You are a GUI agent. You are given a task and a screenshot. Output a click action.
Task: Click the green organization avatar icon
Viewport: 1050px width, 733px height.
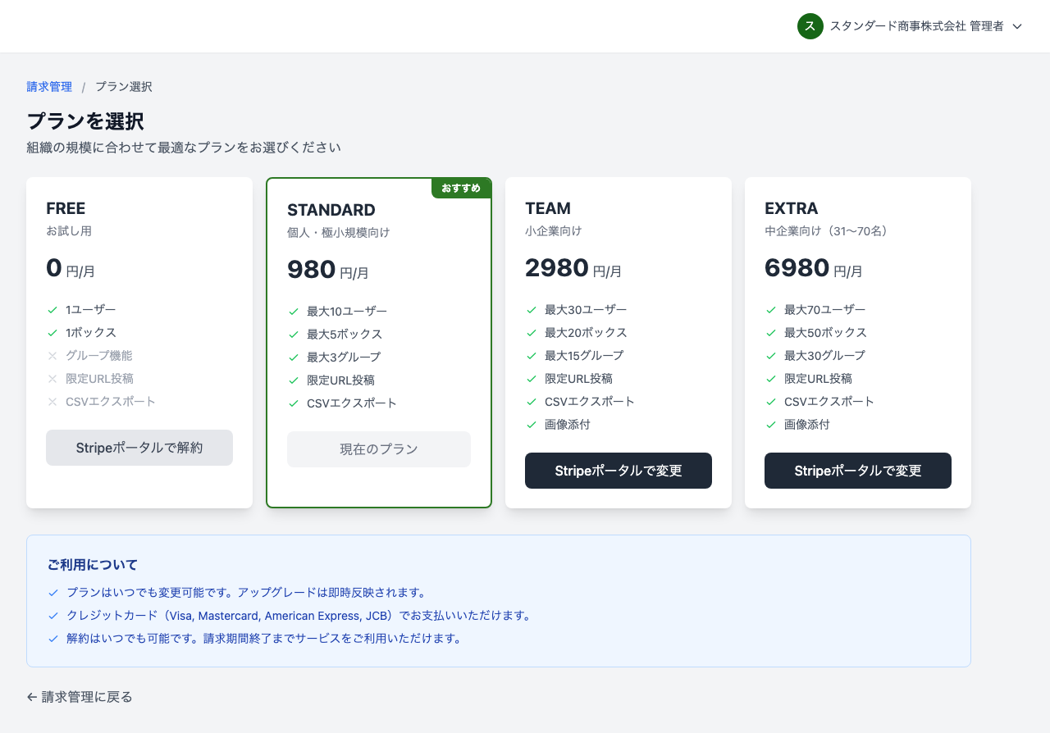click(810, 26)
